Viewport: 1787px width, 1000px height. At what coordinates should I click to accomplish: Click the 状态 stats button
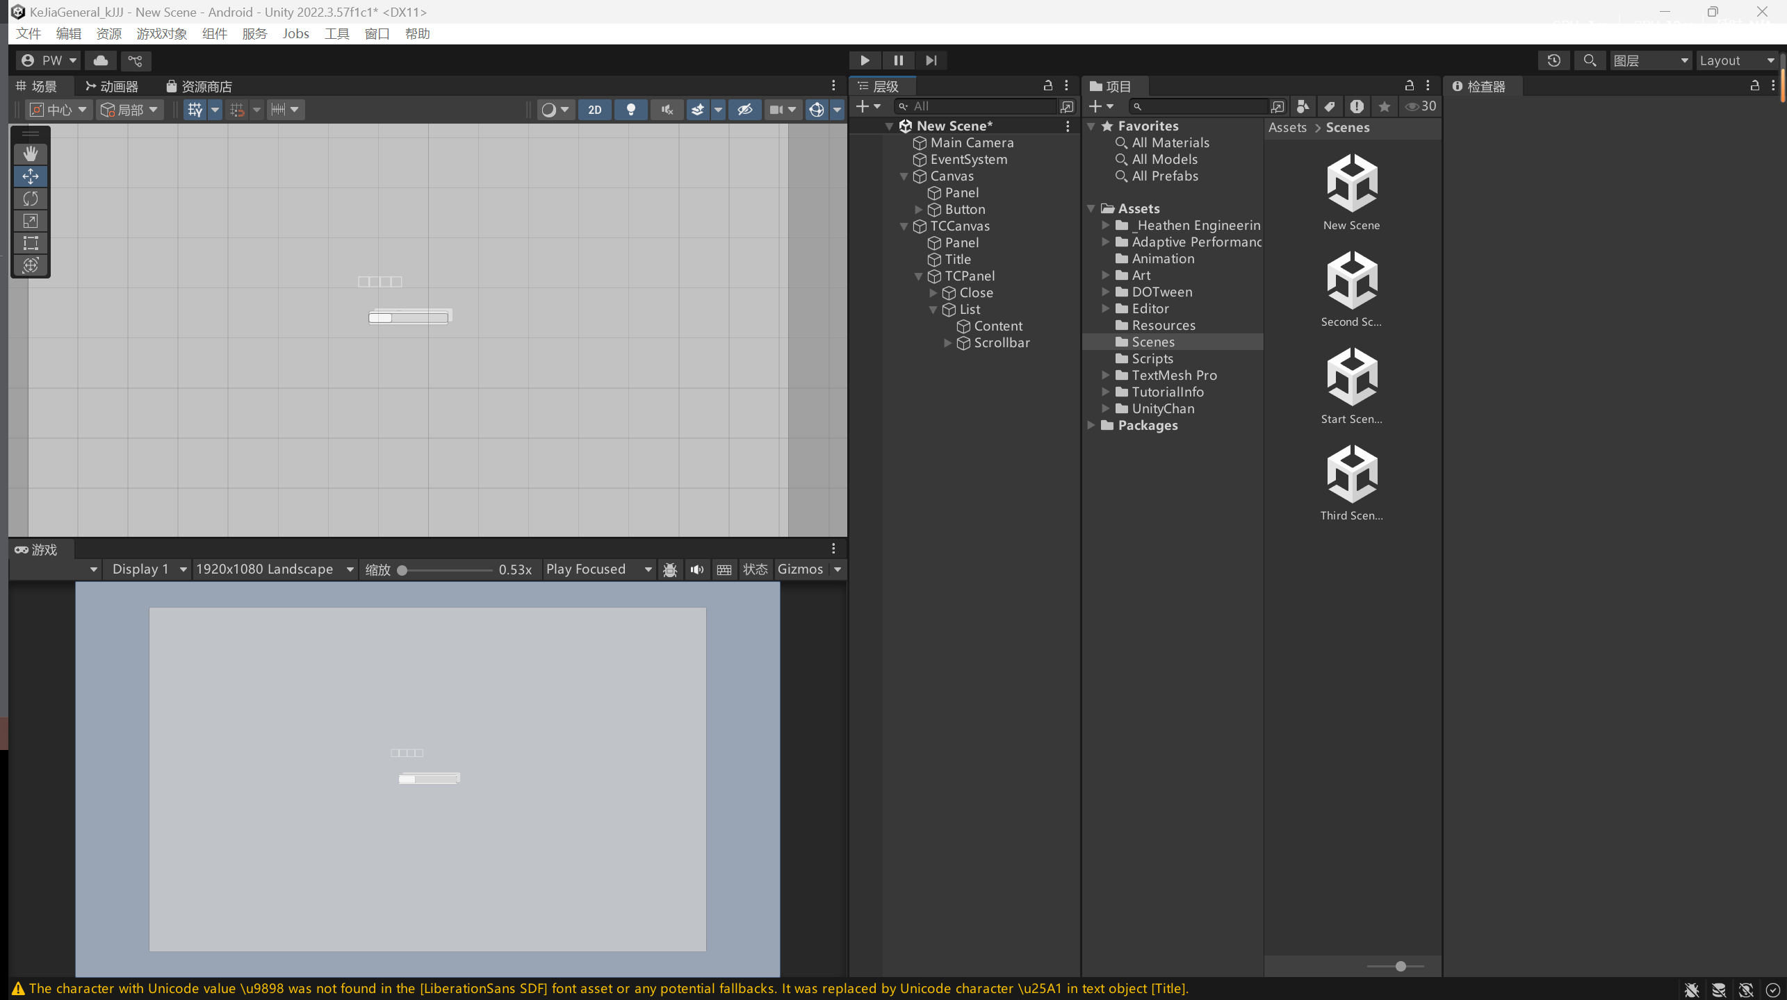(755, 569)
